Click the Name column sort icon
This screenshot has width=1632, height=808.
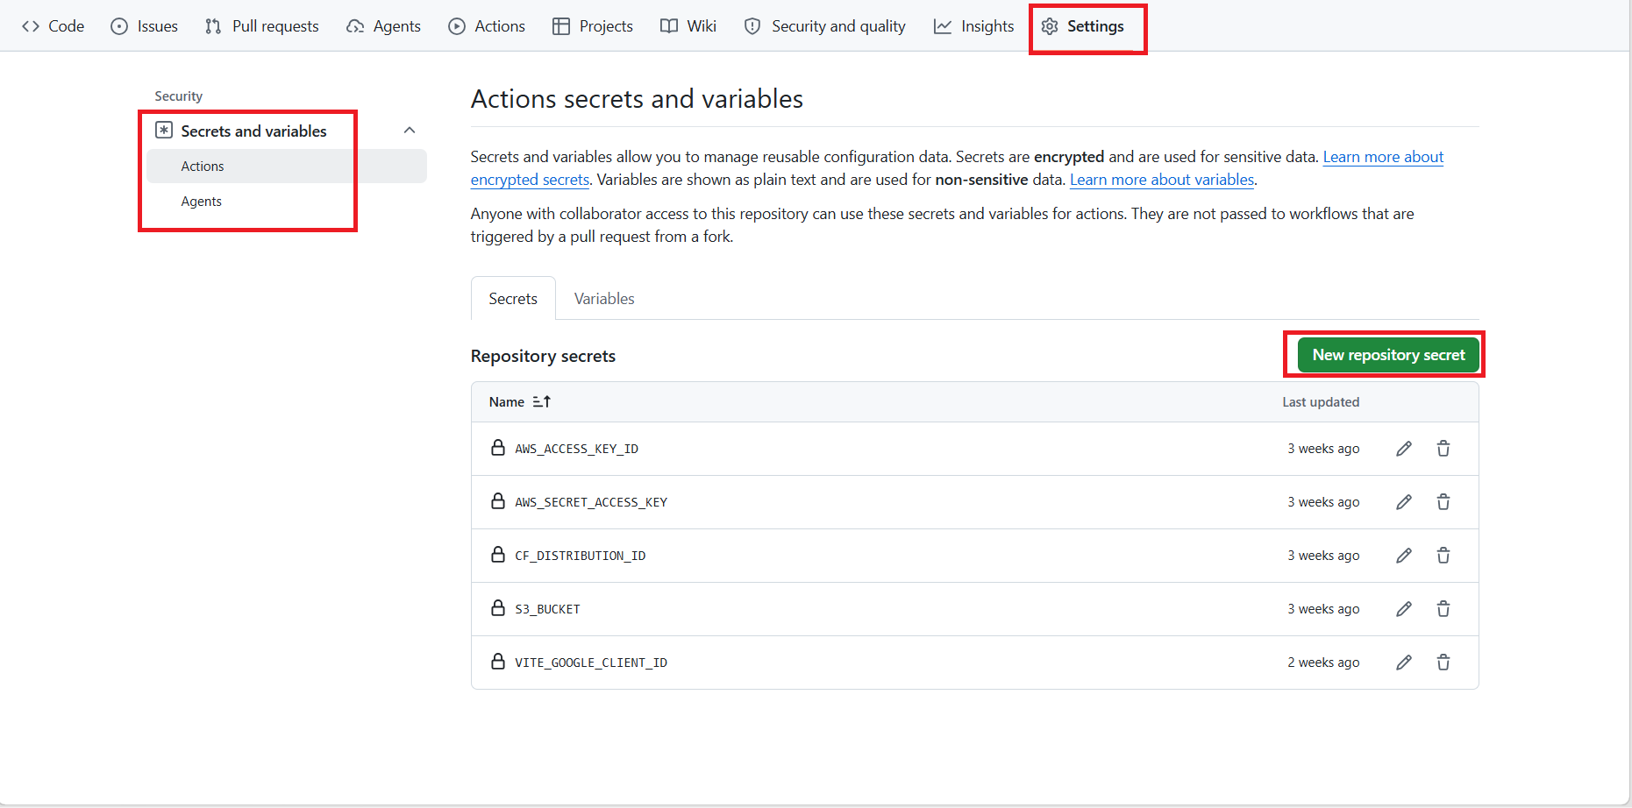(542, 401)
